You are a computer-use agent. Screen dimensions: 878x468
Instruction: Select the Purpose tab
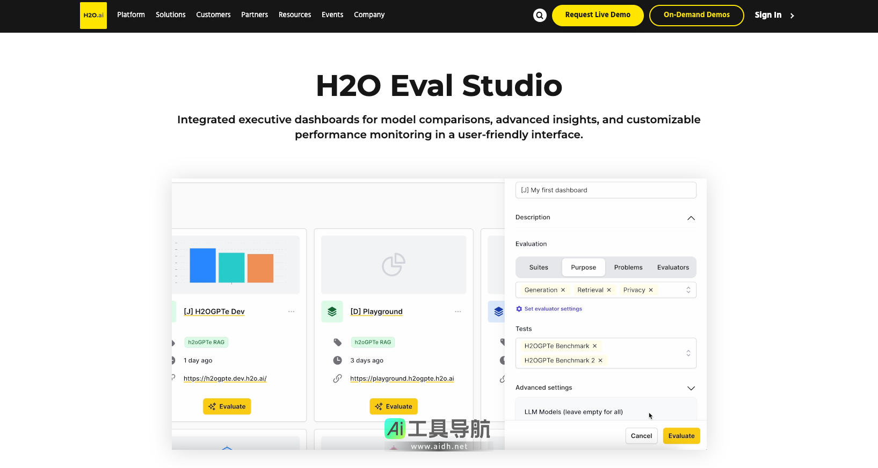click(584, 268)
